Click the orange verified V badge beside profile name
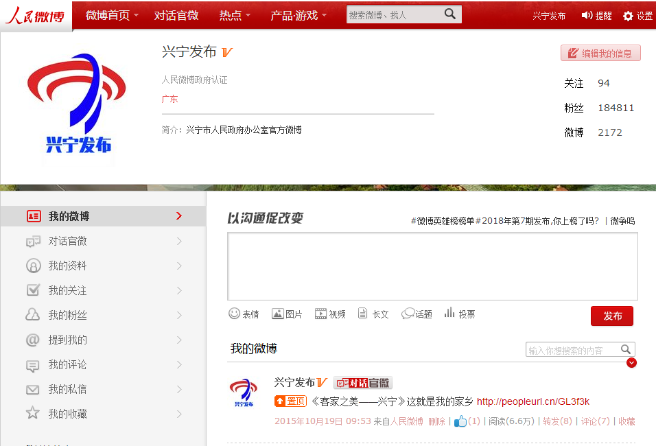 (226, 52)
